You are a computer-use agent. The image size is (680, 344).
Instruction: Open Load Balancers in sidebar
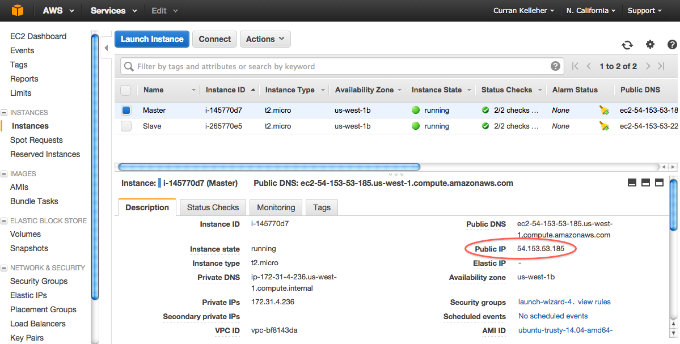click(x=38, y=324)
